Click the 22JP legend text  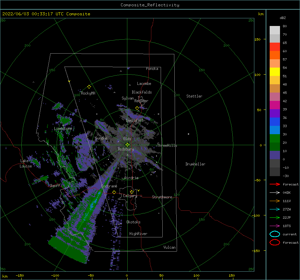[287, 217]
